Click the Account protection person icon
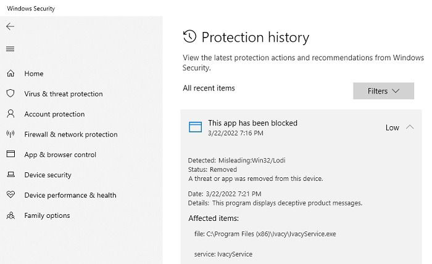The image size is (432, 264). [10, 114]
